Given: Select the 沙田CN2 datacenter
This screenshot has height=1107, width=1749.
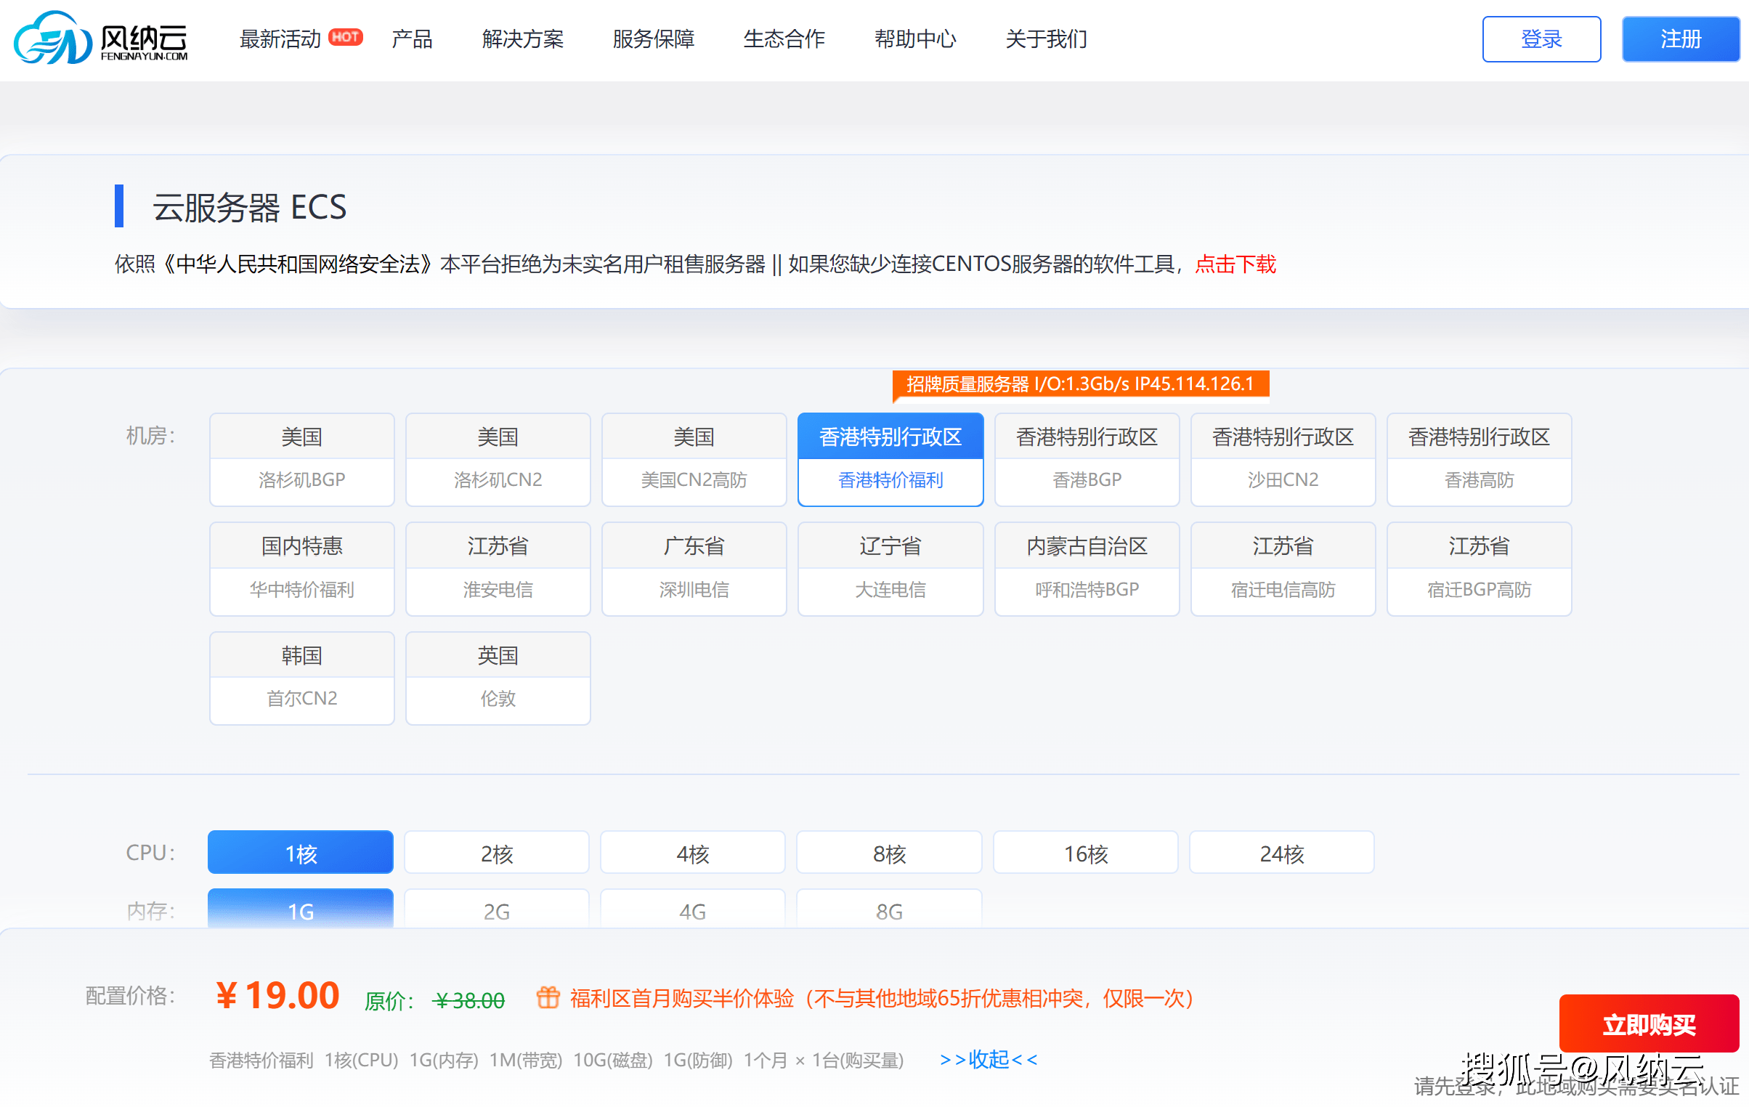Looking at the screenshot, I should click(1283, 459).
